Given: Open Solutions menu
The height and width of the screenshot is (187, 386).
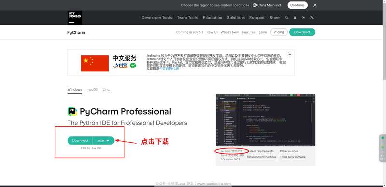Looking at the screenshot, I should (236, 18).
